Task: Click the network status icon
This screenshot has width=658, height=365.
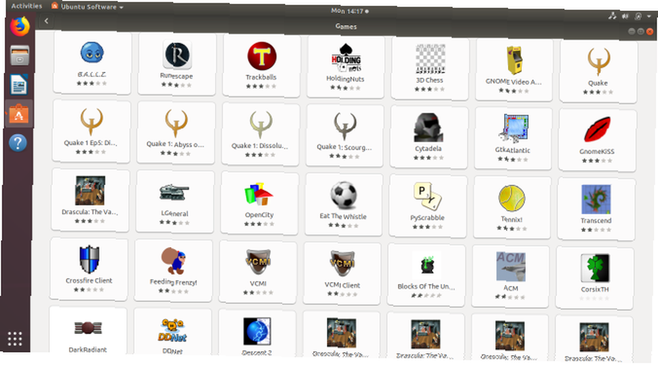Action: coord(612,16)
